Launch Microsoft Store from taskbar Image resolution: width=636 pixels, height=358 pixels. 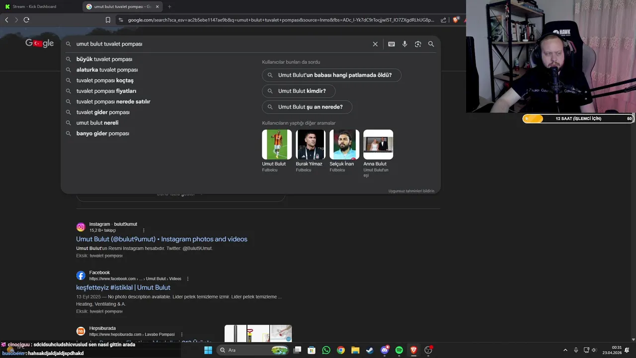pos(312,350)
